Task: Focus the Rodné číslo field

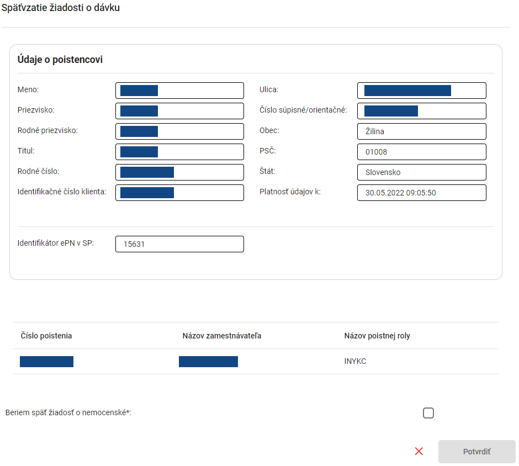Action: coord(180,172)
